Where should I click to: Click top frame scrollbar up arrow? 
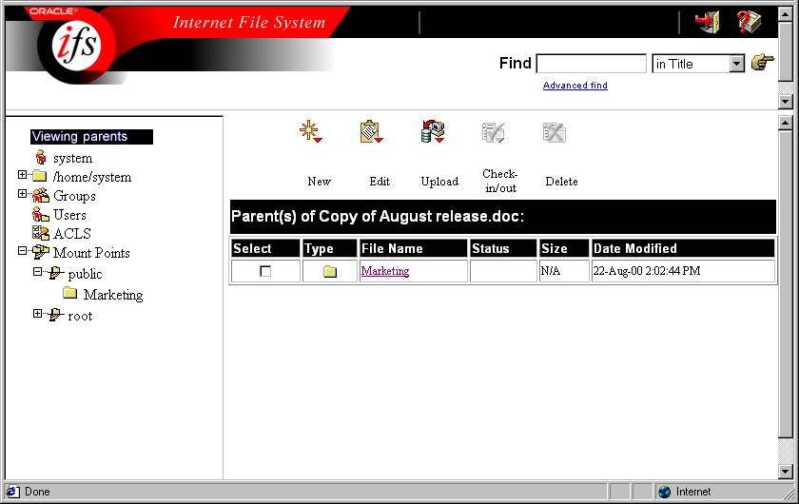pos(786,13)
